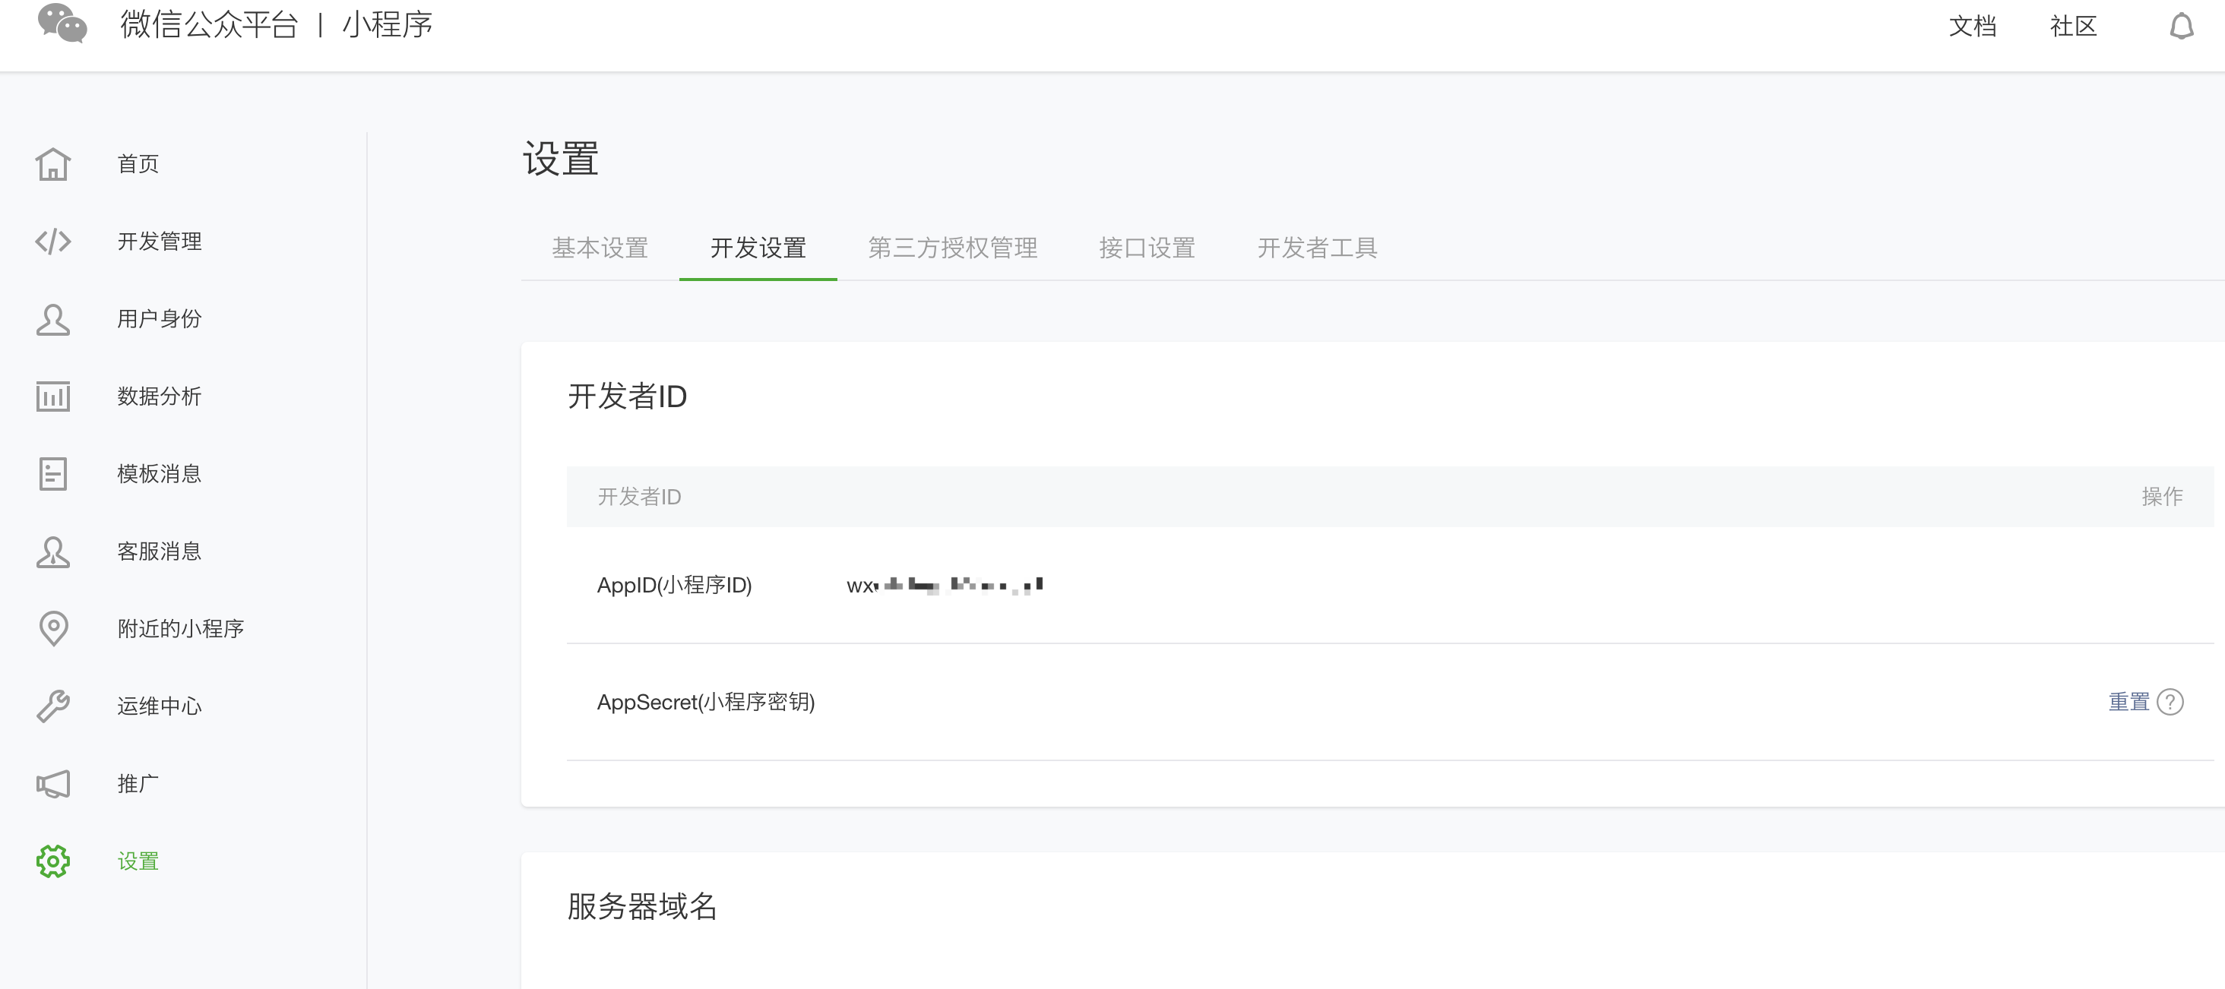Open notifications bell icon
The width and height of the screenshot is (2225, 989).
click(2181, 26)
